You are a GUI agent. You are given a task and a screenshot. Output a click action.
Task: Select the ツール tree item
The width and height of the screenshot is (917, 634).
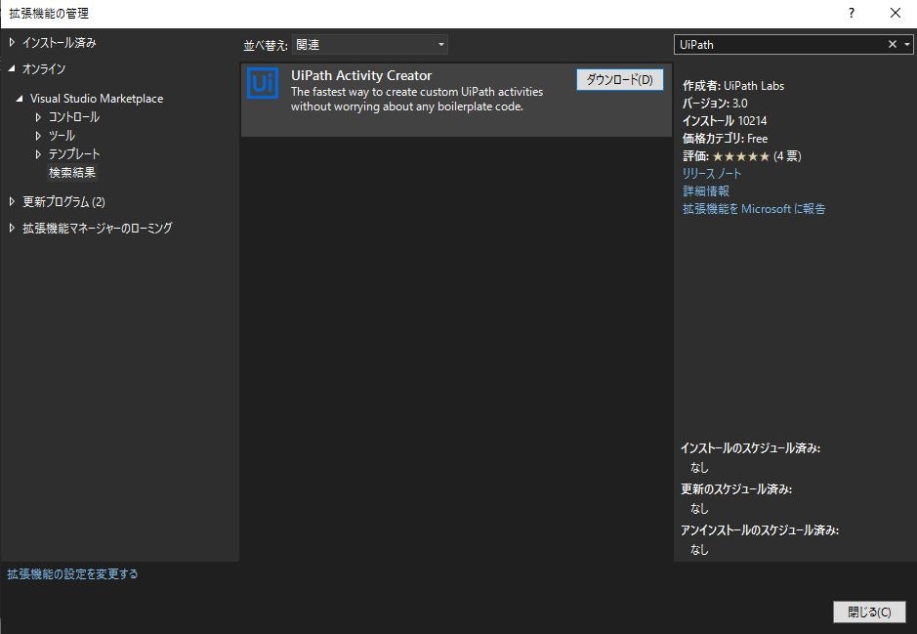(x=62, y=136)
